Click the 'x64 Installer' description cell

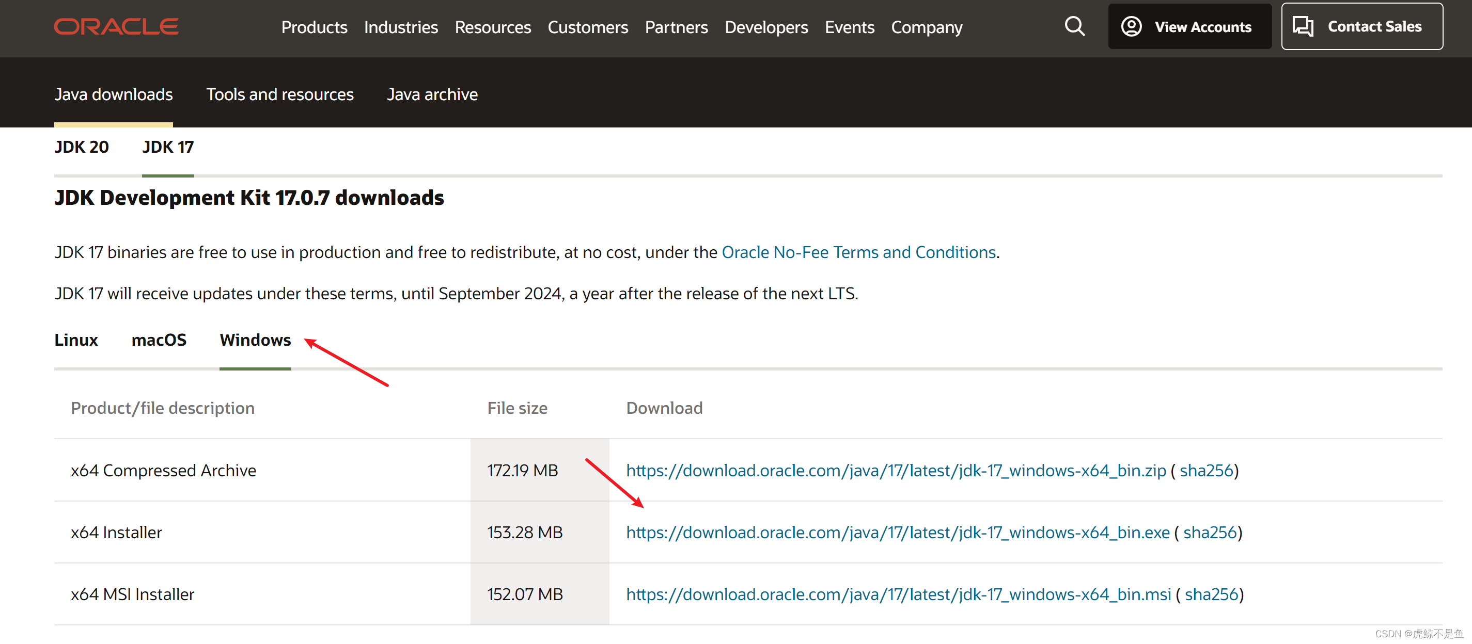[117, 533]
